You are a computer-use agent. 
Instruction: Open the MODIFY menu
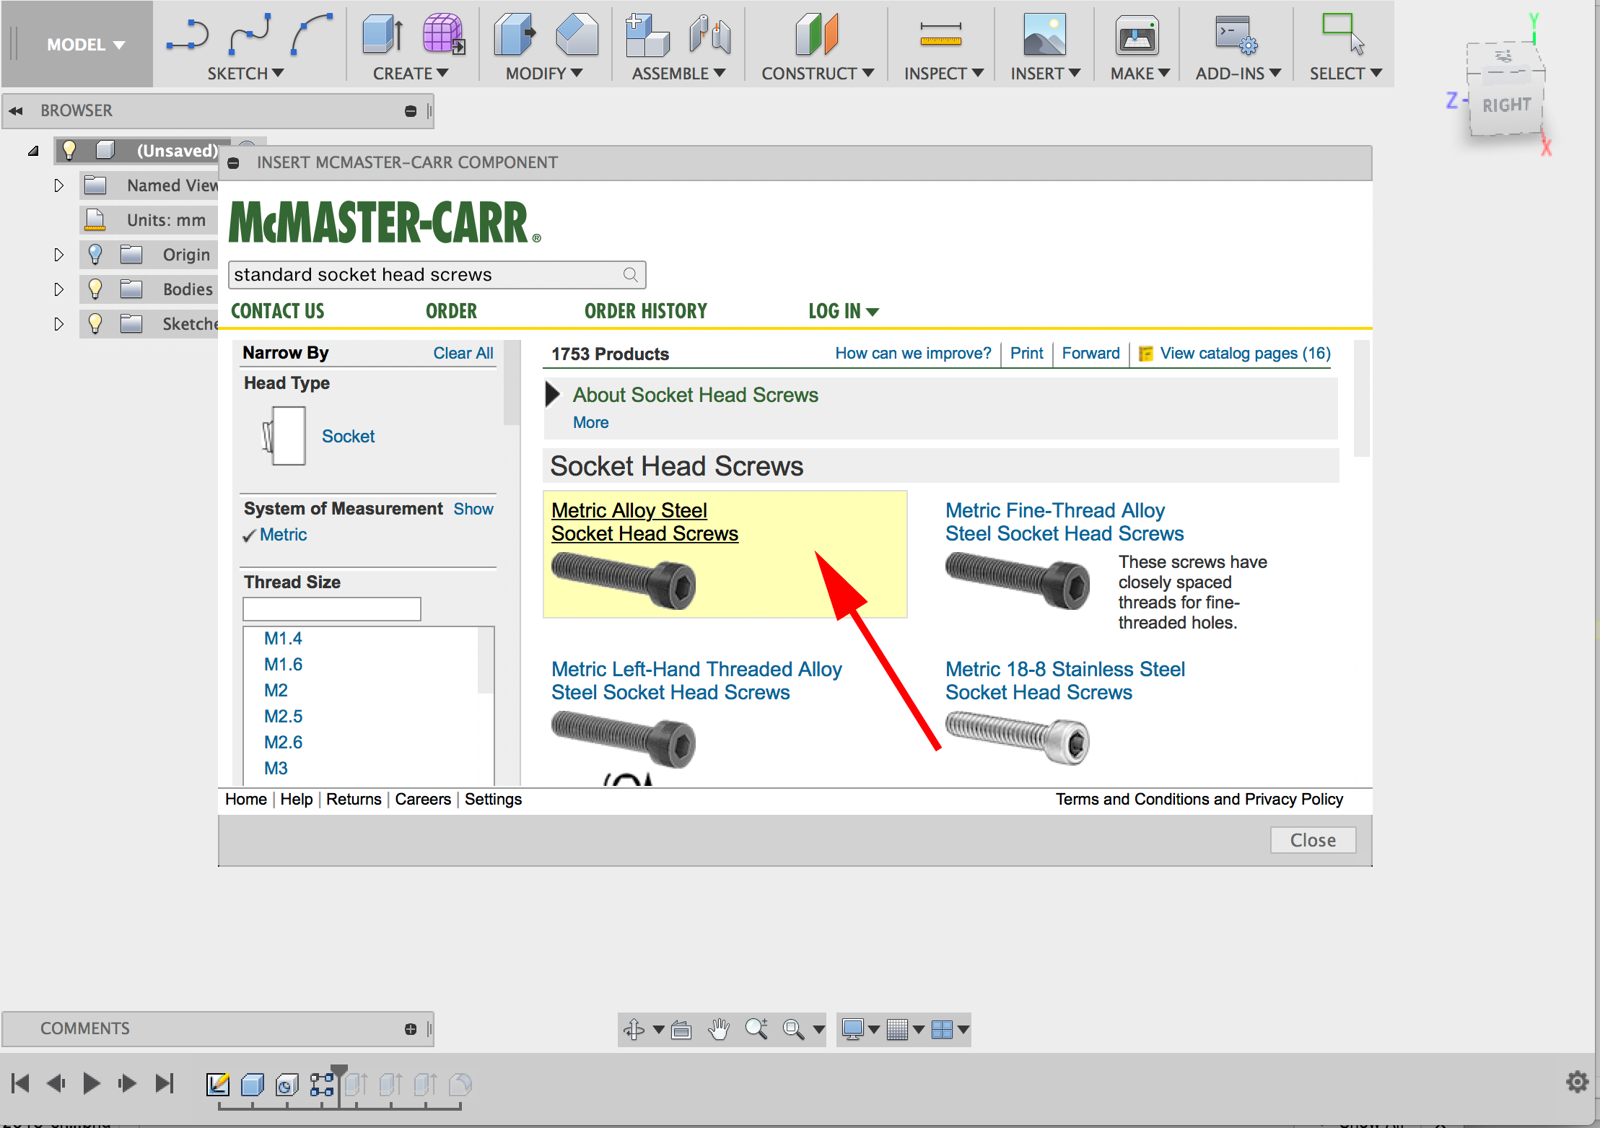[544, 74]
